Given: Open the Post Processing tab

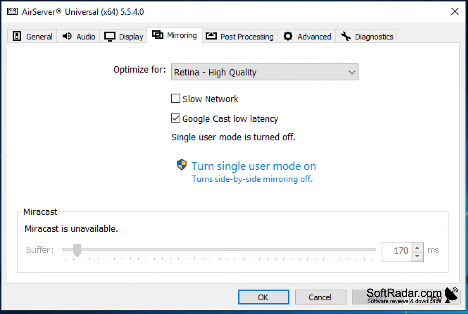Looking at the screenshot, I should click(240, 36).
